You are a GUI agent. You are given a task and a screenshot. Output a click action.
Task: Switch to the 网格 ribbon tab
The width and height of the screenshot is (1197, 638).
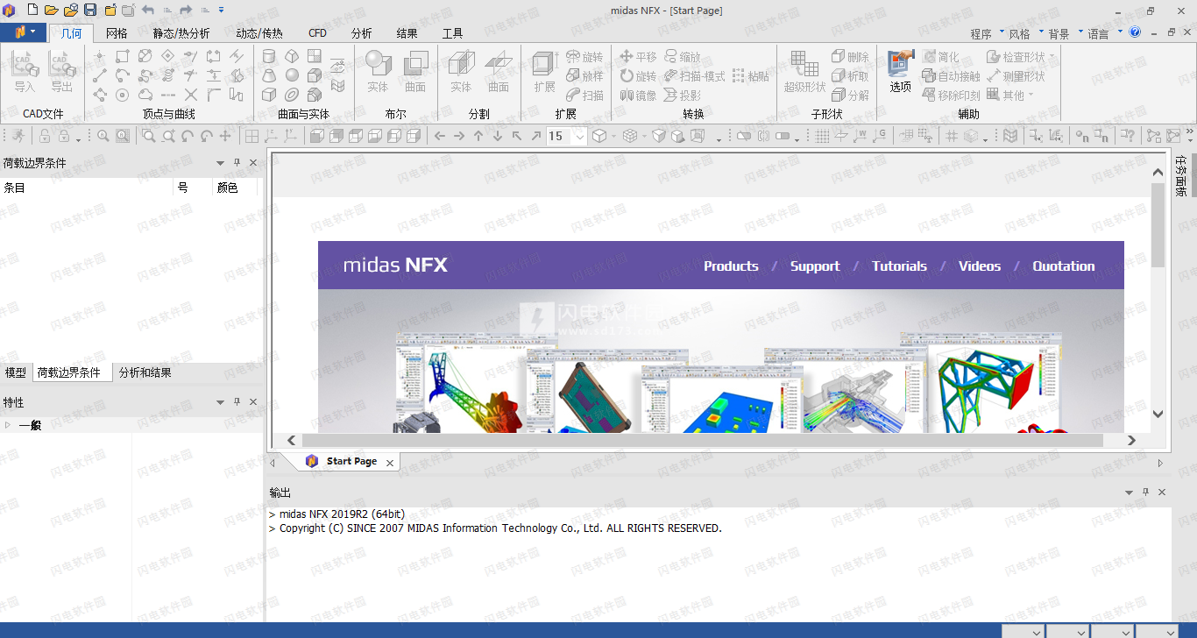117,33
